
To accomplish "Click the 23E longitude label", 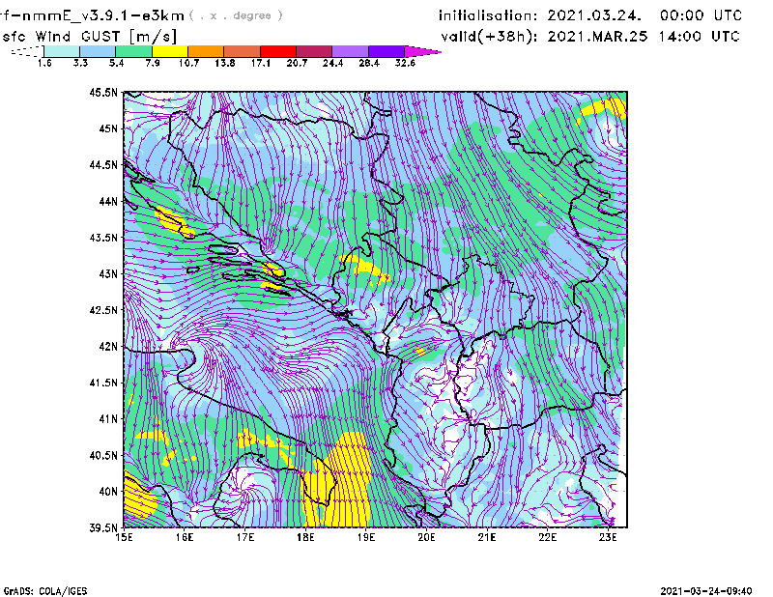I will point(608,537).
